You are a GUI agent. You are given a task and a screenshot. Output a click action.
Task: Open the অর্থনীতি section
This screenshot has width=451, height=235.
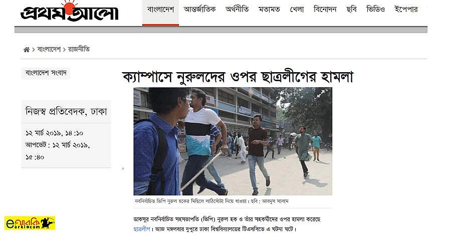(237, 10)
